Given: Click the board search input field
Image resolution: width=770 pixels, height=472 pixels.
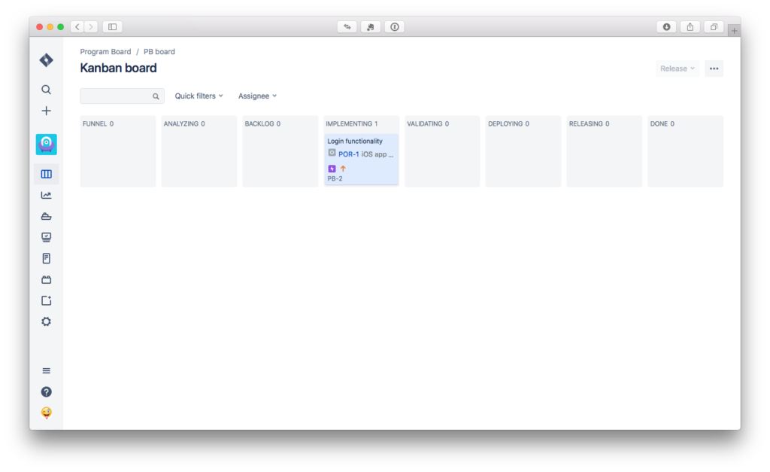Looking at the screenshot, I should click(x=120, y=96).
